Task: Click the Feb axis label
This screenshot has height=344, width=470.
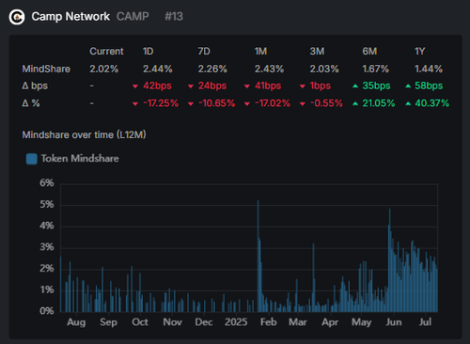Action: 269,322
